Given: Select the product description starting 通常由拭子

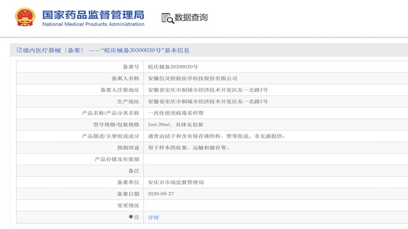Looking at the screenshot, I should click(x=217, y=136).
